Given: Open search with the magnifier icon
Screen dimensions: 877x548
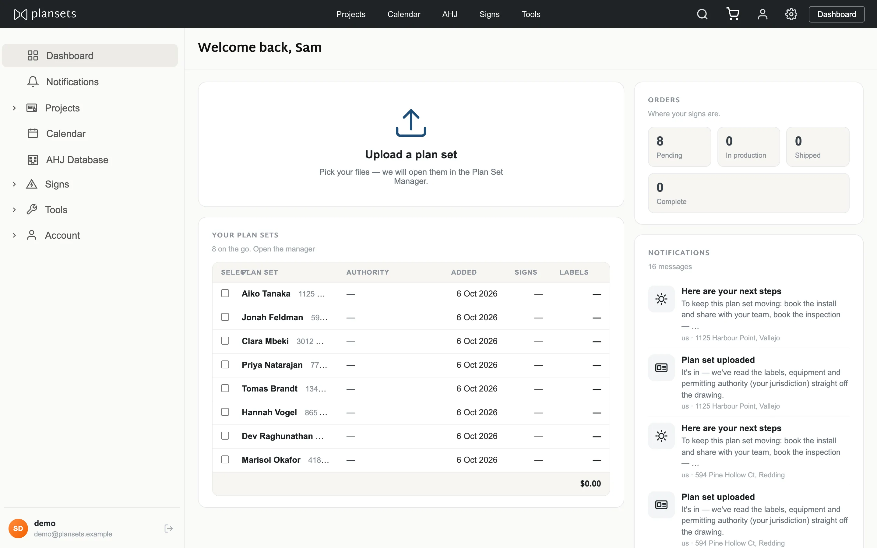Looking at the screenshot, I should pyautogui.click(x=702, y=14).
